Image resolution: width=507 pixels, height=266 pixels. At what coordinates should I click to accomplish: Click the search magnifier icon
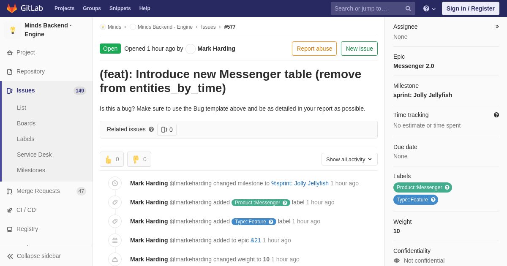point(408,8)
